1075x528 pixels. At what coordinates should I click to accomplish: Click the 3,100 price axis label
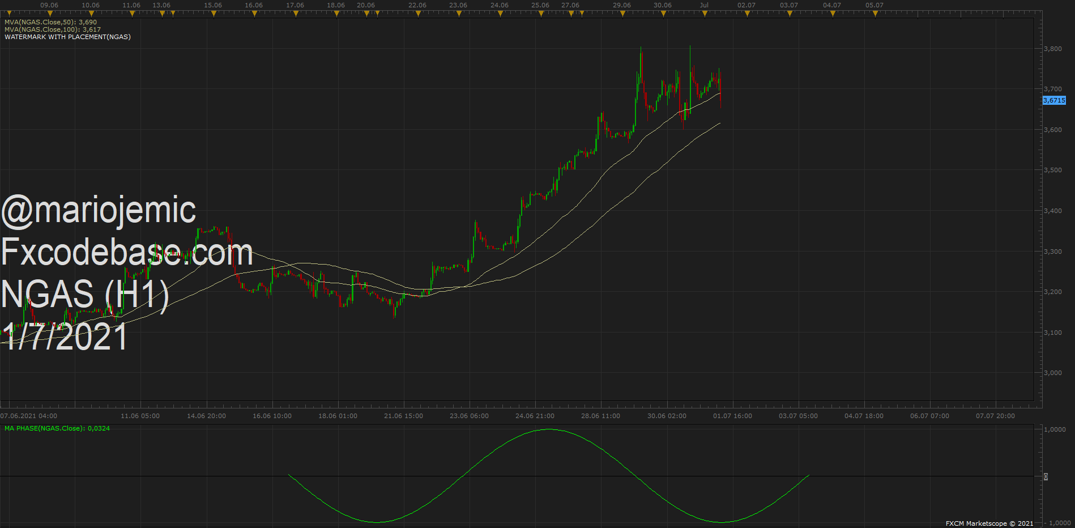[1053, 333]
